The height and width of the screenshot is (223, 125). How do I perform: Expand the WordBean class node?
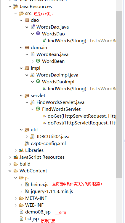(33, 61)
